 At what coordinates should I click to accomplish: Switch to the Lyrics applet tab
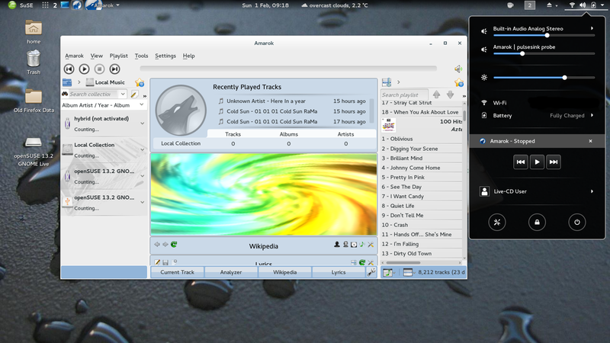coord(338,272)
